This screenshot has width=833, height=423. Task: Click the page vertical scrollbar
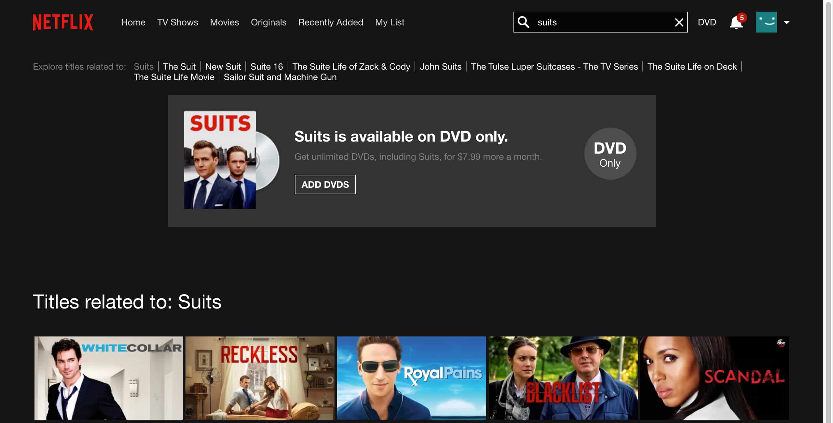pos(828,211)
